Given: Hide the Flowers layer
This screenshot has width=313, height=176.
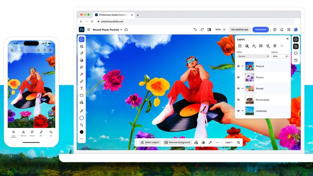Looking at the screenshot, I should pyautogui.click(x=239, y=77).
